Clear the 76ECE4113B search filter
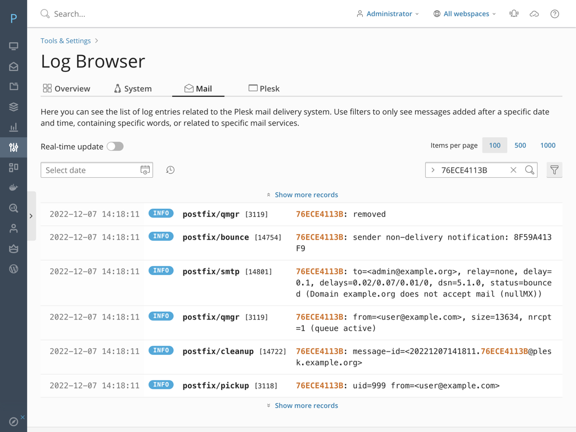 514,170
